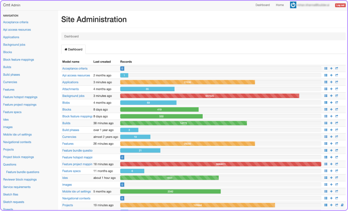List icon in Projects row

[x=326, y=205]
